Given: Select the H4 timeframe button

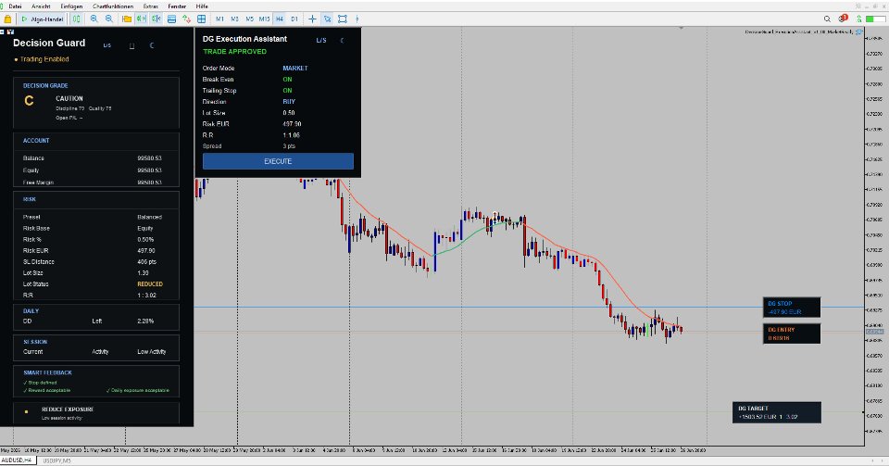Looking at the screenshot, I should pos(280,19).
